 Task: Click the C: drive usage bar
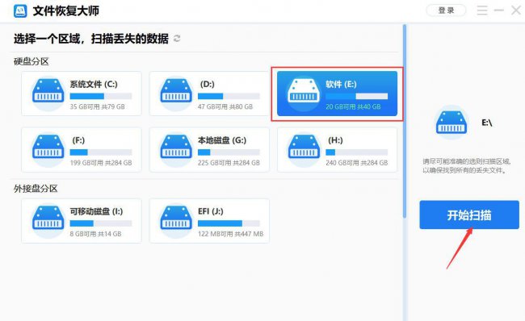[101, 96]
